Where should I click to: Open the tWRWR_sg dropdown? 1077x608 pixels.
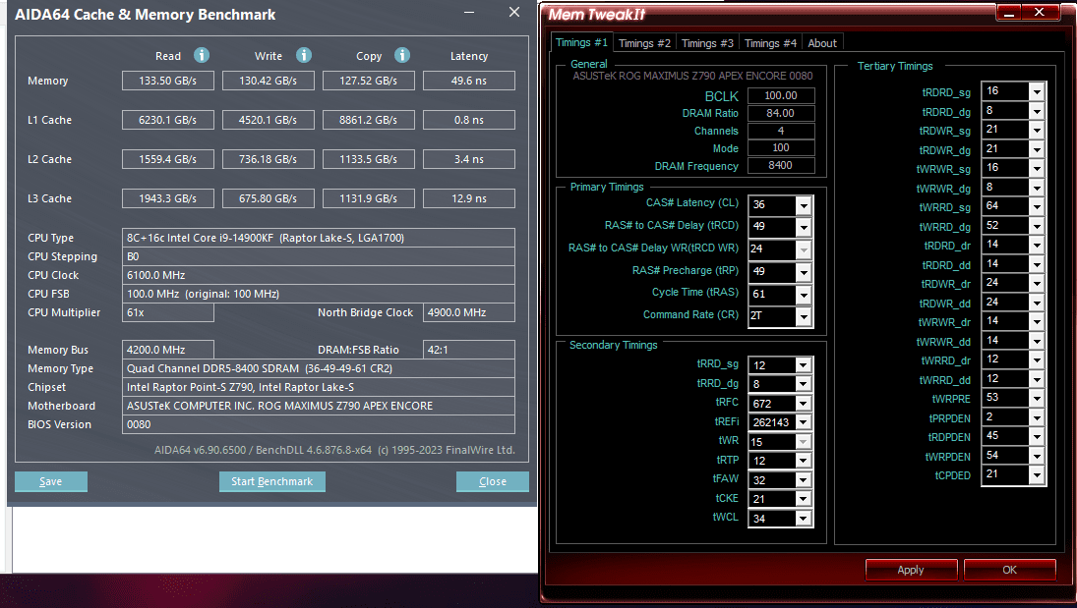pyautogui.click(x=1037, y=168)
